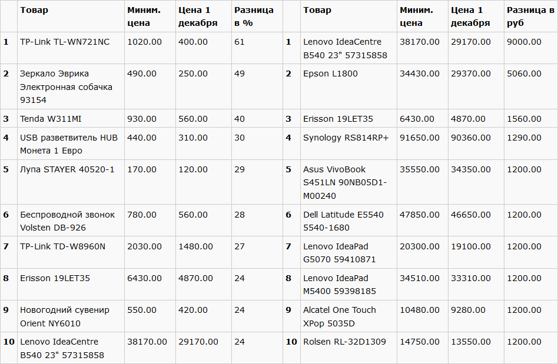Select the Rolsen RL-32D1309 product cell
The image size is (558, 364).
coord(344,342)
